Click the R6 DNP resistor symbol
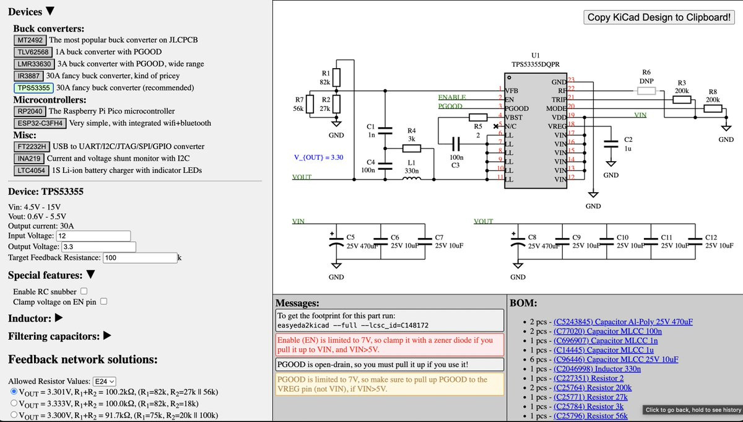This screenshot has width=743, height=422. (646, 90)
